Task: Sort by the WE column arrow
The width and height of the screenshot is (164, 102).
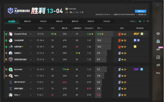Action: 101,28
